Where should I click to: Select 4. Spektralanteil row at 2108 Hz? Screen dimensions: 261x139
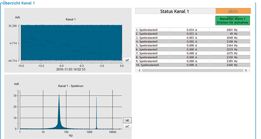pyautogui.click(x=193, y=41)
